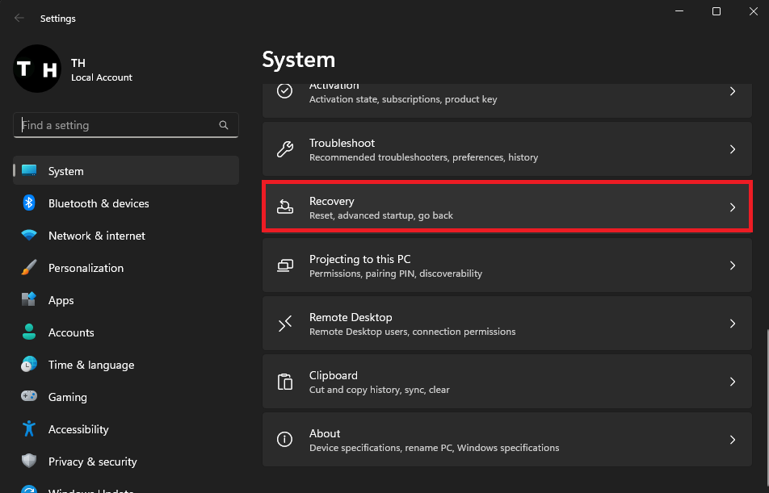Click the TH profile avatar
This screenshot has height=493, width=769.
pyautogui.click(x=36, y=69)
